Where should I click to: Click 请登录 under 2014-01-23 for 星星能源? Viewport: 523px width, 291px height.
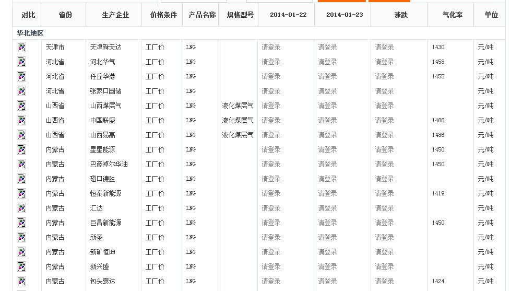pyautogui.click(x=327, y=150)
